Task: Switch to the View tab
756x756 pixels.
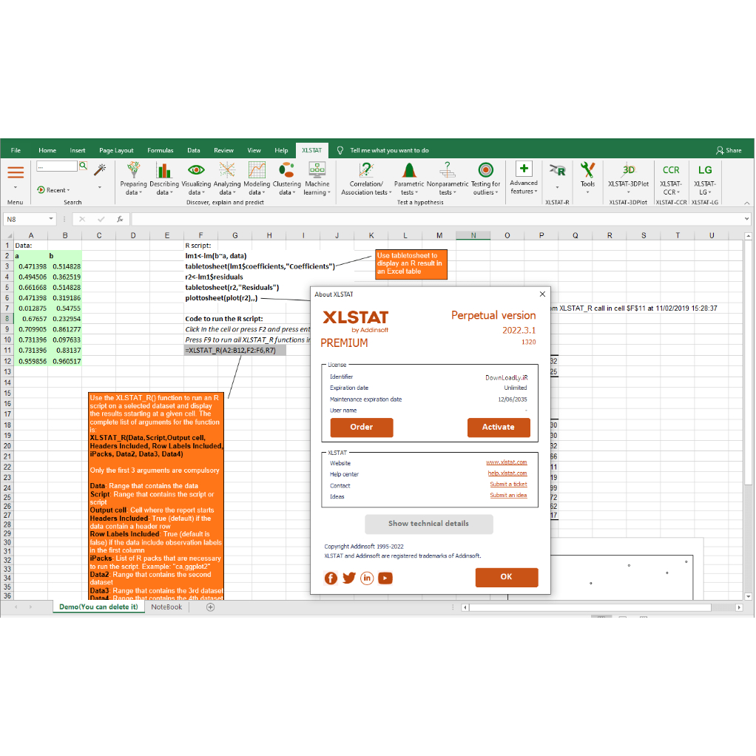Action: tap(254, 150)
